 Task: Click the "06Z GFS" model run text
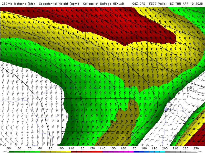point(139,4)
